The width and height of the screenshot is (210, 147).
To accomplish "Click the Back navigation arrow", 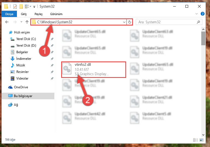I will [x=7, y=22].
